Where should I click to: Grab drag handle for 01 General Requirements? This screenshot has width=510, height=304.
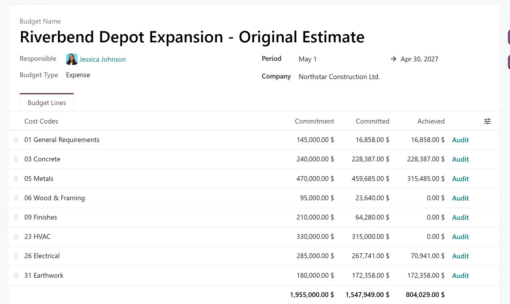[x=16, y=140]
